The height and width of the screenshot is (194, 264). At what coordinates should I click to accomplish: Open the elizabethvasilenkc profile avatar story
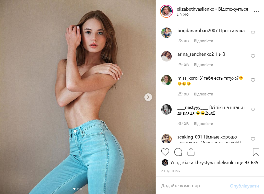[166, 11]
